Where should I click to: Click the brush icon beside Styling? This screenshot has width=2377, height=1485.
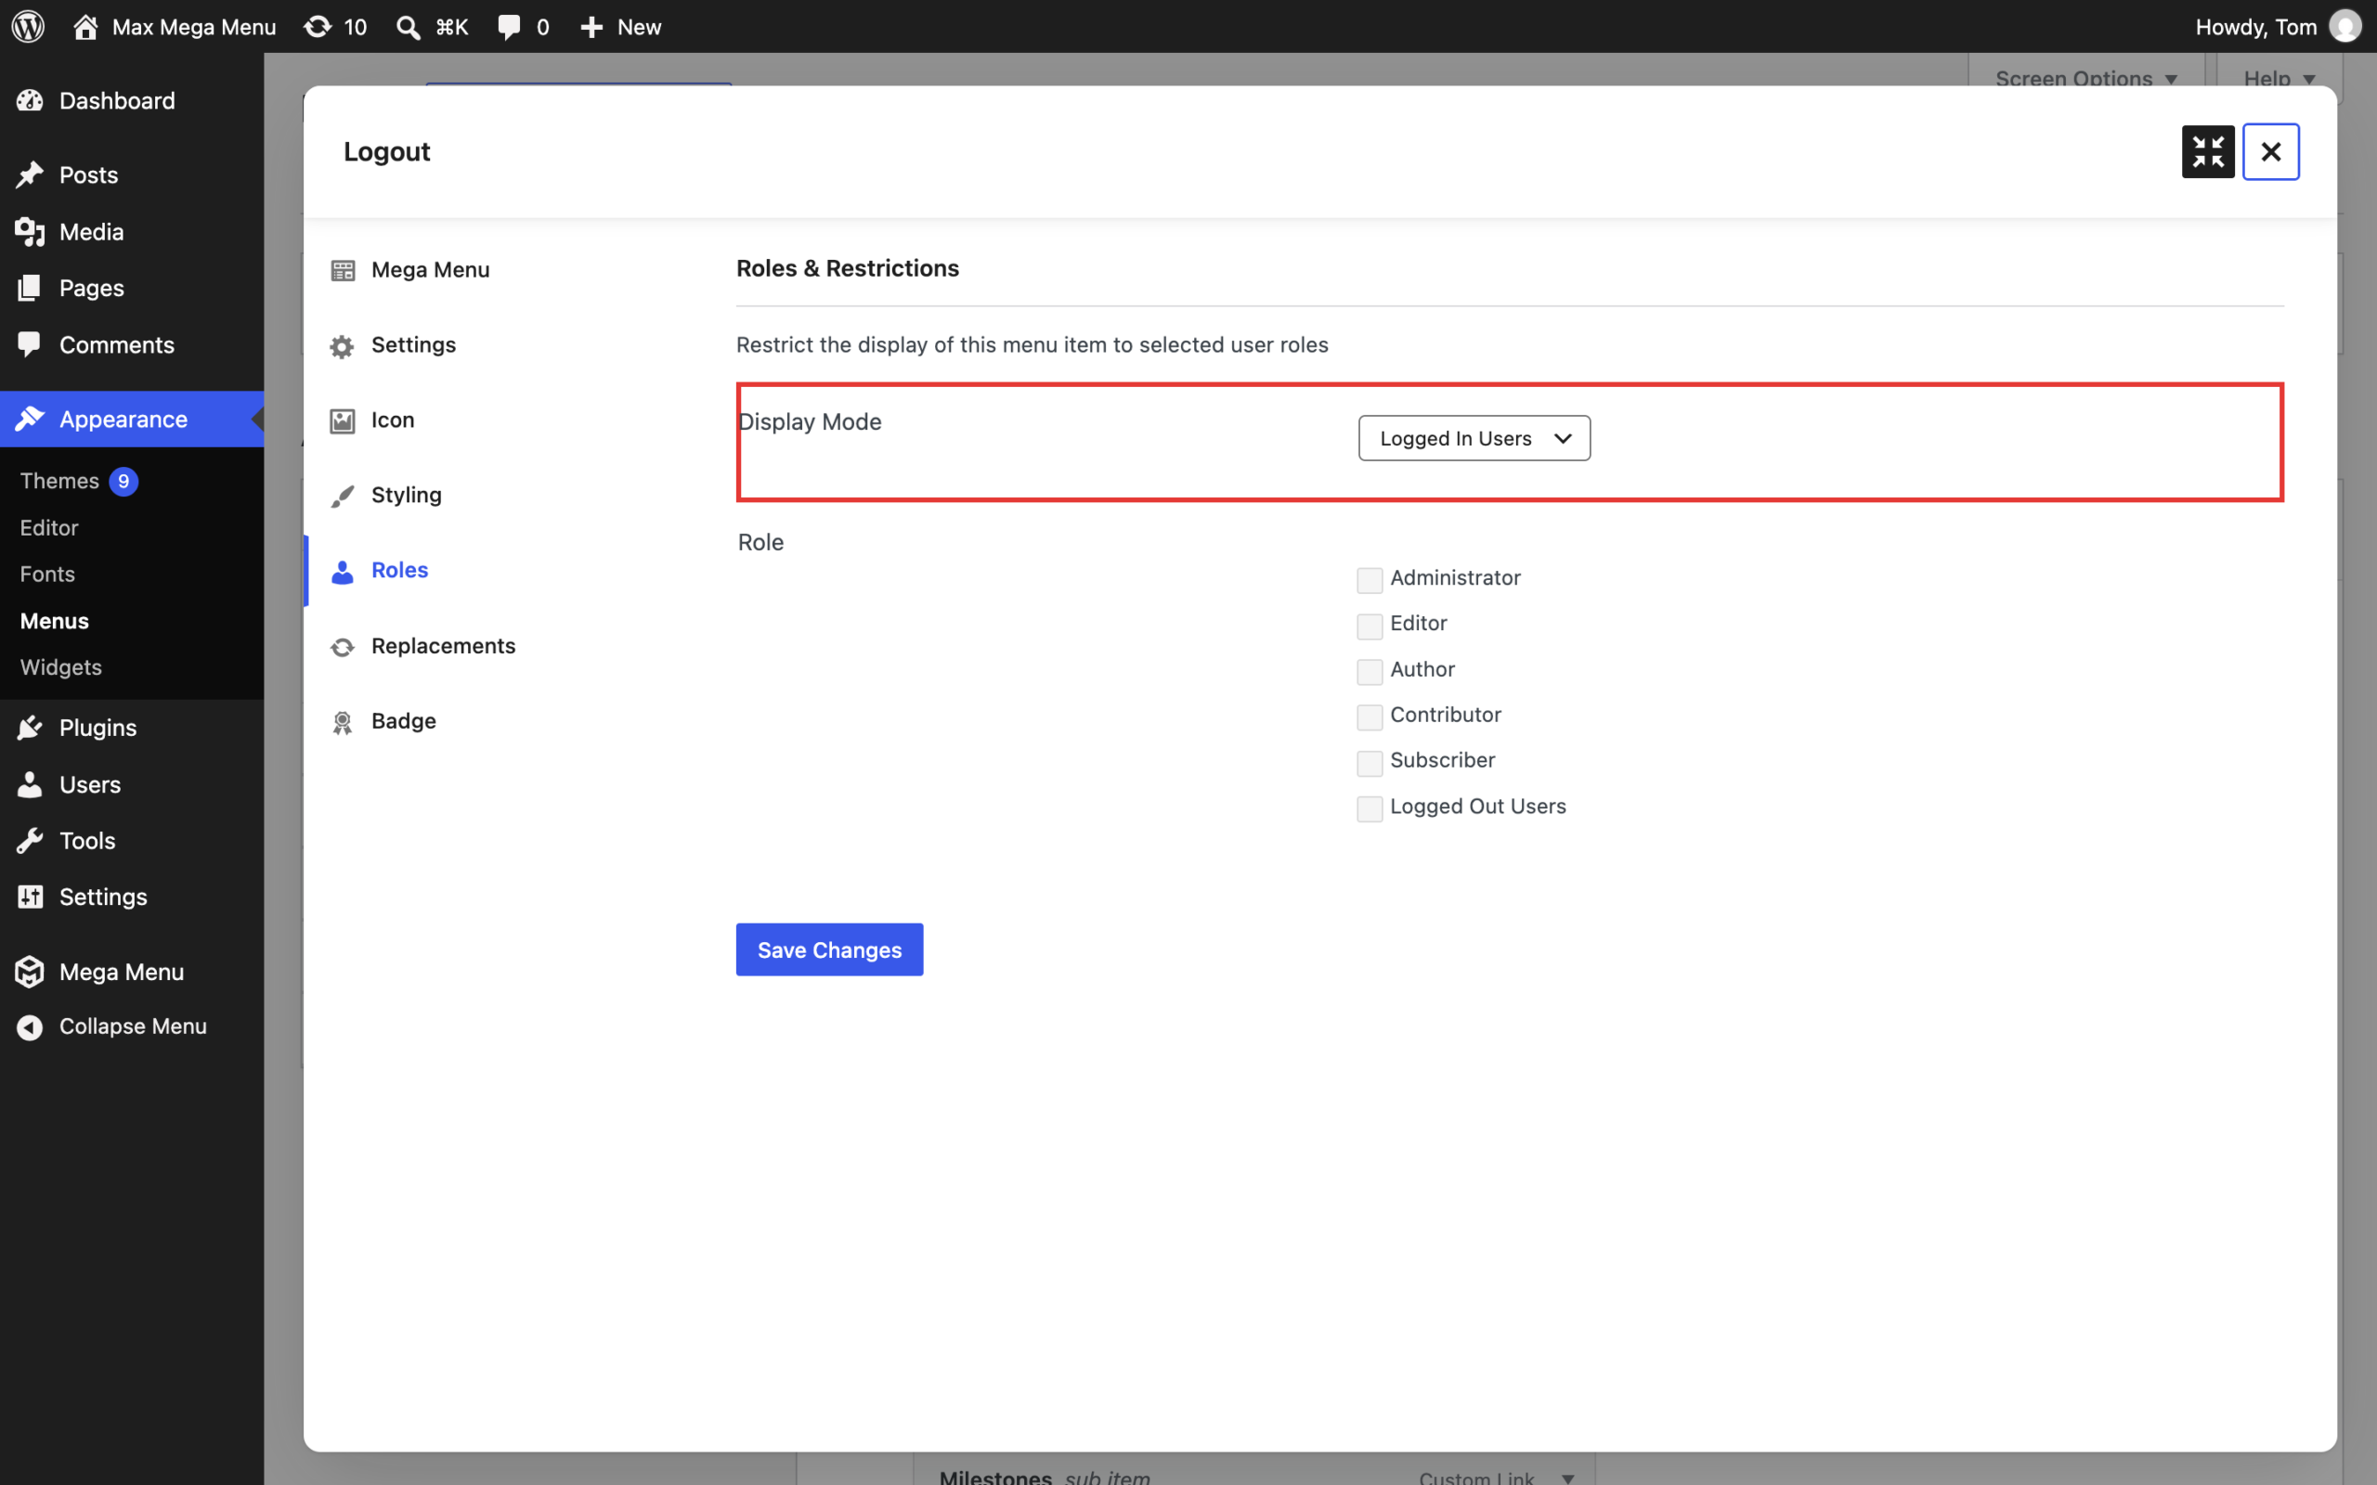point(342,496)
